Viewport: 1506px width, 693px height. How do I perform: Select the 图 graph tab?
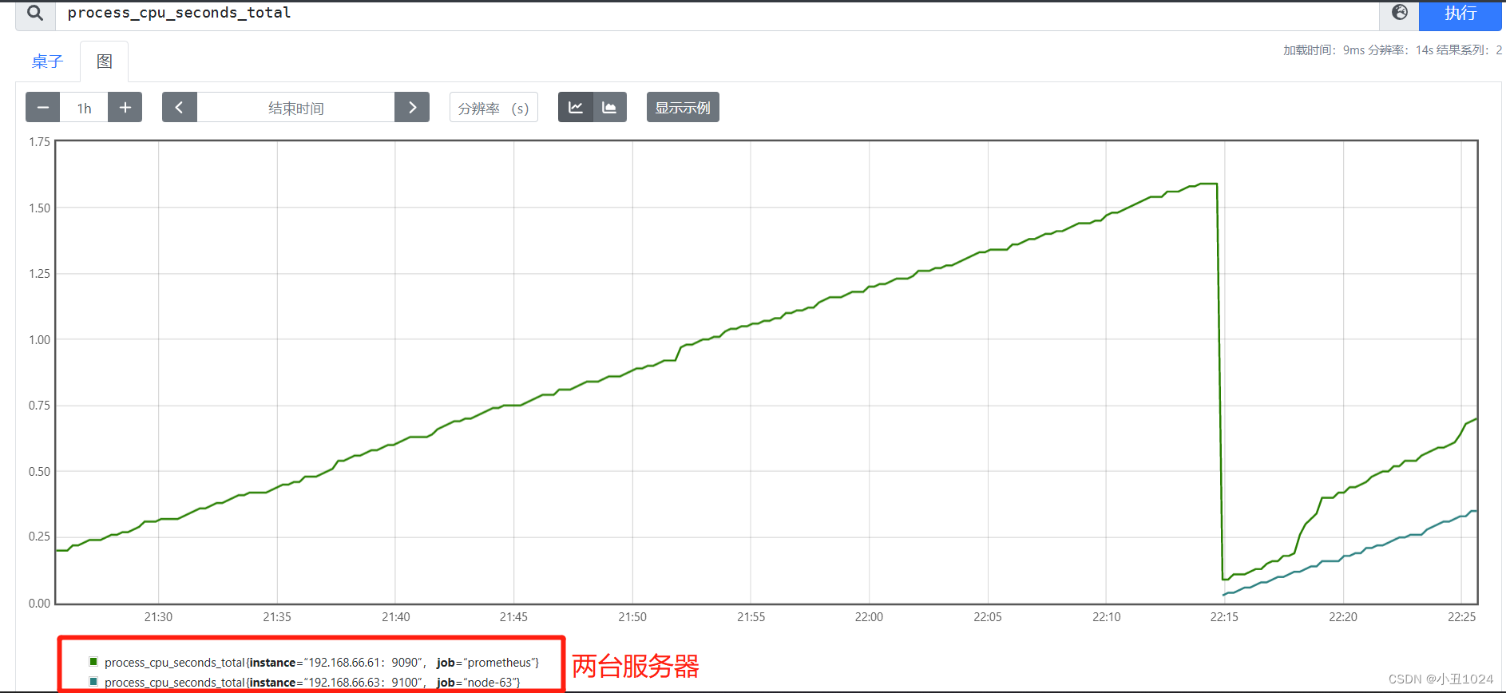pos(105,61)
